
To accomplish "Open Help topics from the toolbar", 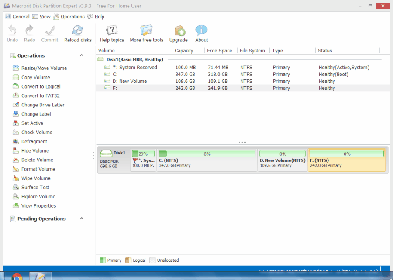I will (112, 30).
